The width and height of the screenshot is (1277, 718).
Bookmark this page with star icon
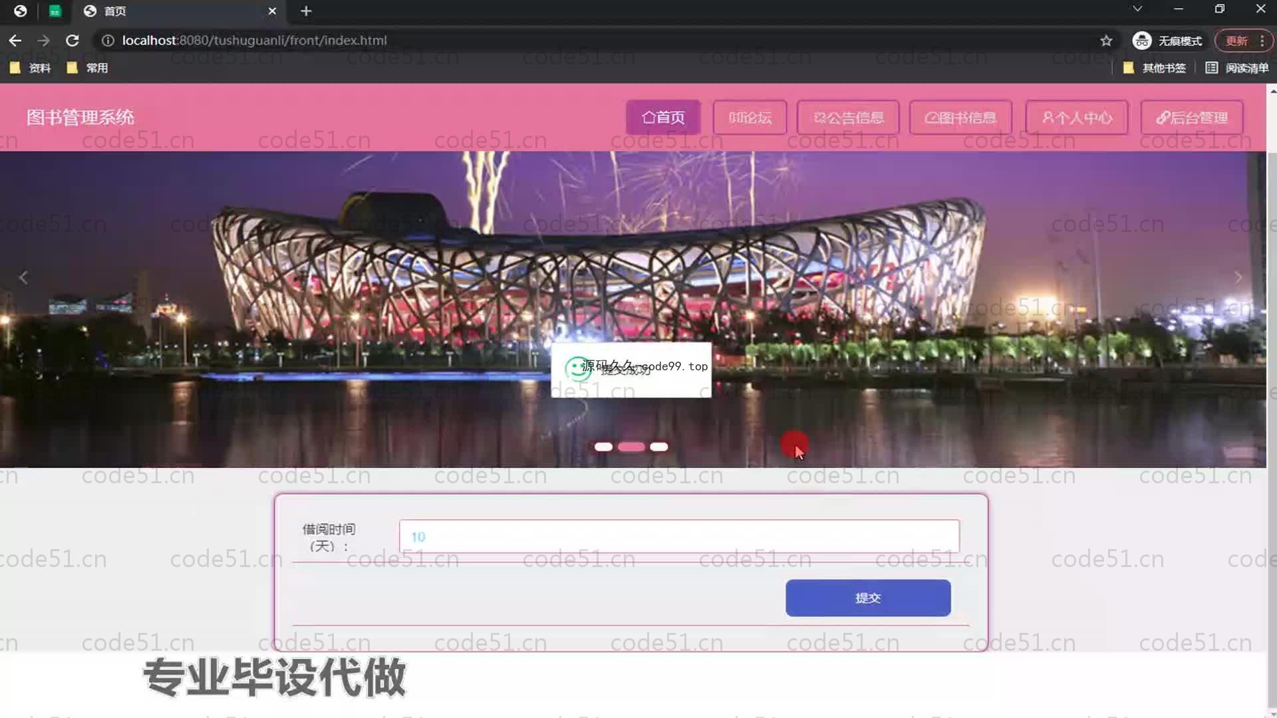coord(1106,41)
